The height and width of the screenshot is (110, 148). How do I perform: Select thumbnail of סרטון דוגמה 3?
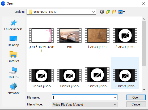click(x=41, y=75)
